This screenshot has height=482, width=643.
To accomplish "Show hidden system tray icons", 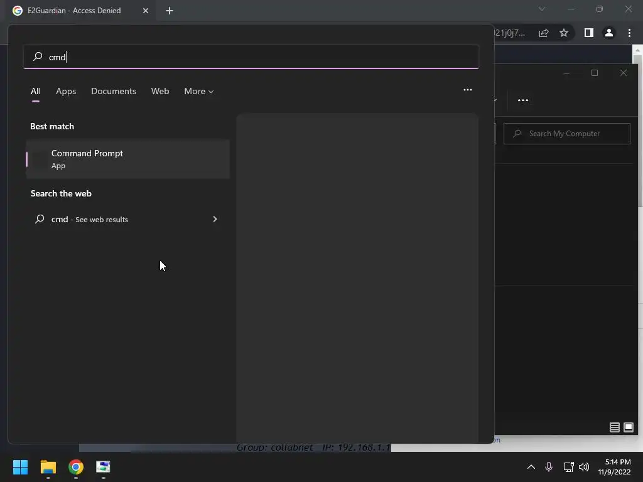I will (531, 467).
